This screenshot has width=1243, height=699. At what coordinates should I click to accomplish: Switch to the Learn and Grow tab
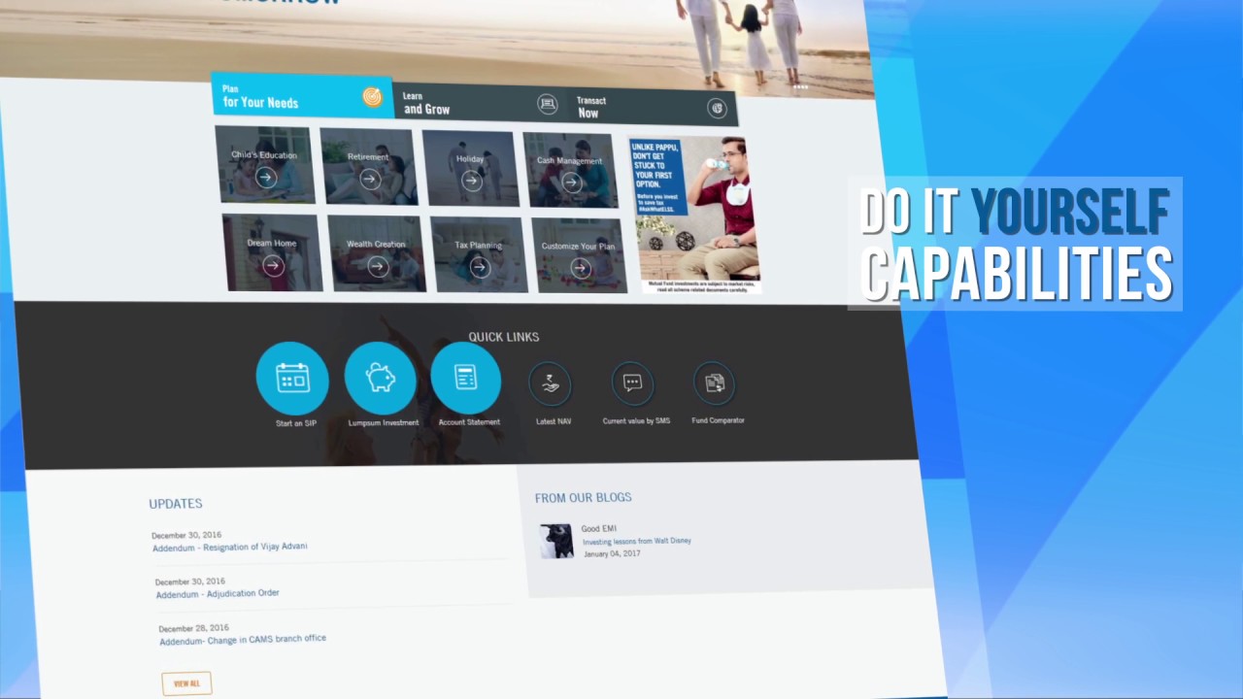[480, 103]
